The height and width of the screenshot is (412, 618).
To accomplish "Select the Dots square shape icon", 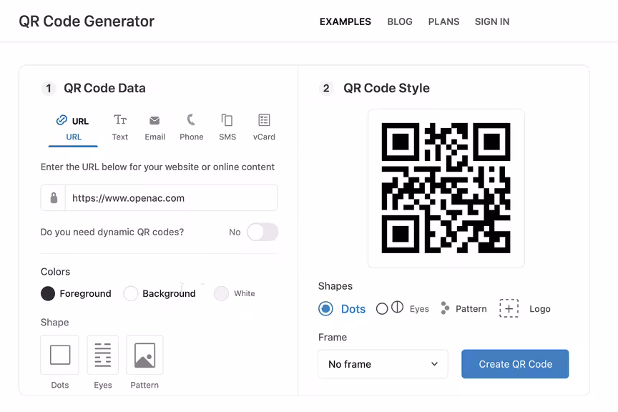I will click(x=60, y=355).
